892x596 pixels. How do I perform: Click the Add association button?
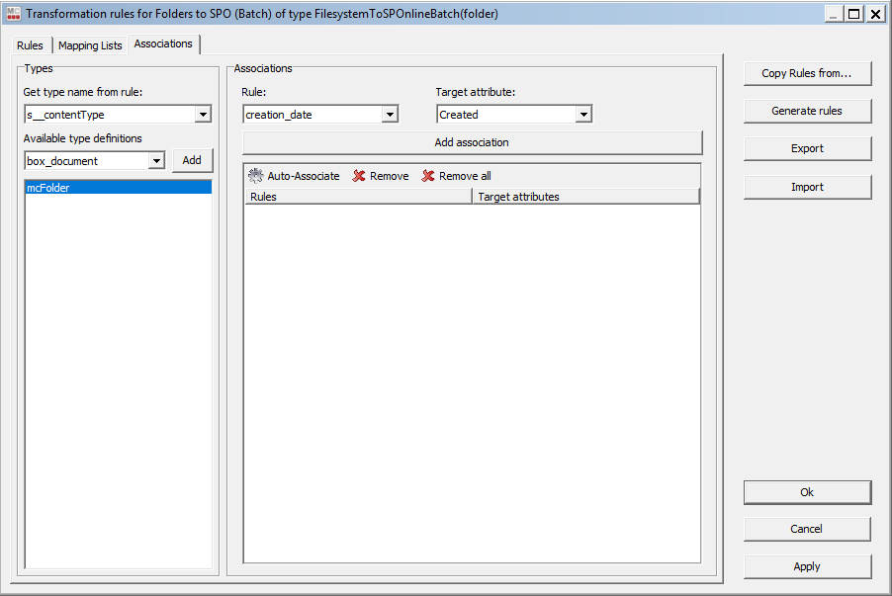point(472,142)
